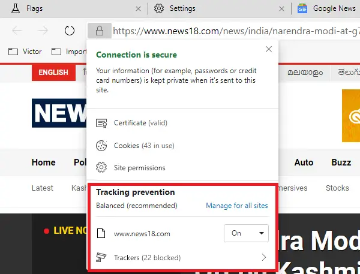Click the lock icon in address bar

(100, 31)
